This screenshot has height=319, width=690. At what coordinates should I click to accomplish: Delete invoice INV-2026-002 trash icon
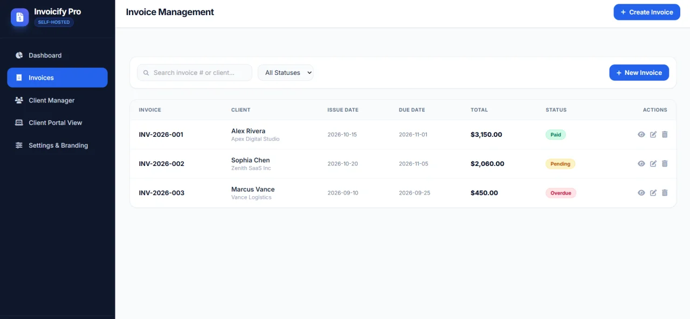665,164
